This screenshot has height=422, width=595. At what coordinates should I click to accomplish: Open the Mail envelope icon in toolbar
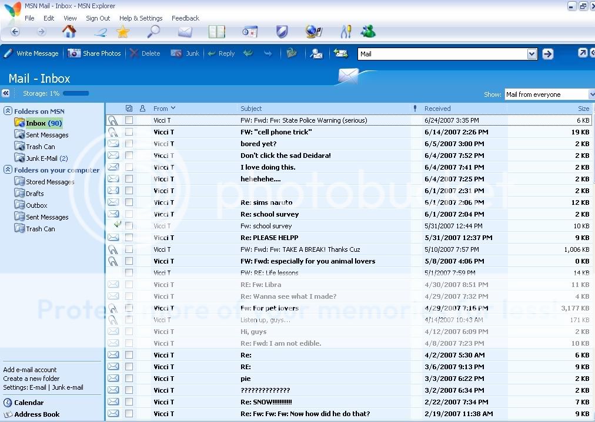(x=185, y=32)
